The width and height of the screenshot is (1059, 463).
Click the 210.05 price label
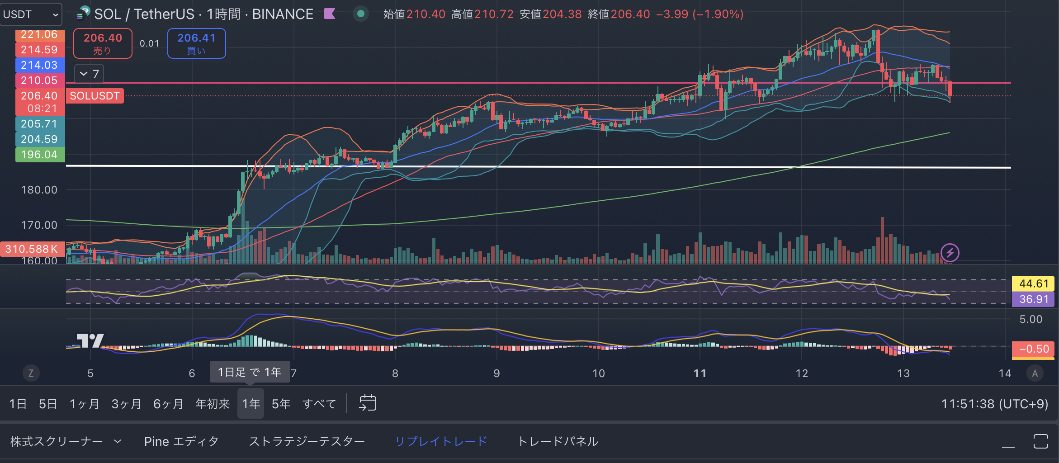(40, 80)
